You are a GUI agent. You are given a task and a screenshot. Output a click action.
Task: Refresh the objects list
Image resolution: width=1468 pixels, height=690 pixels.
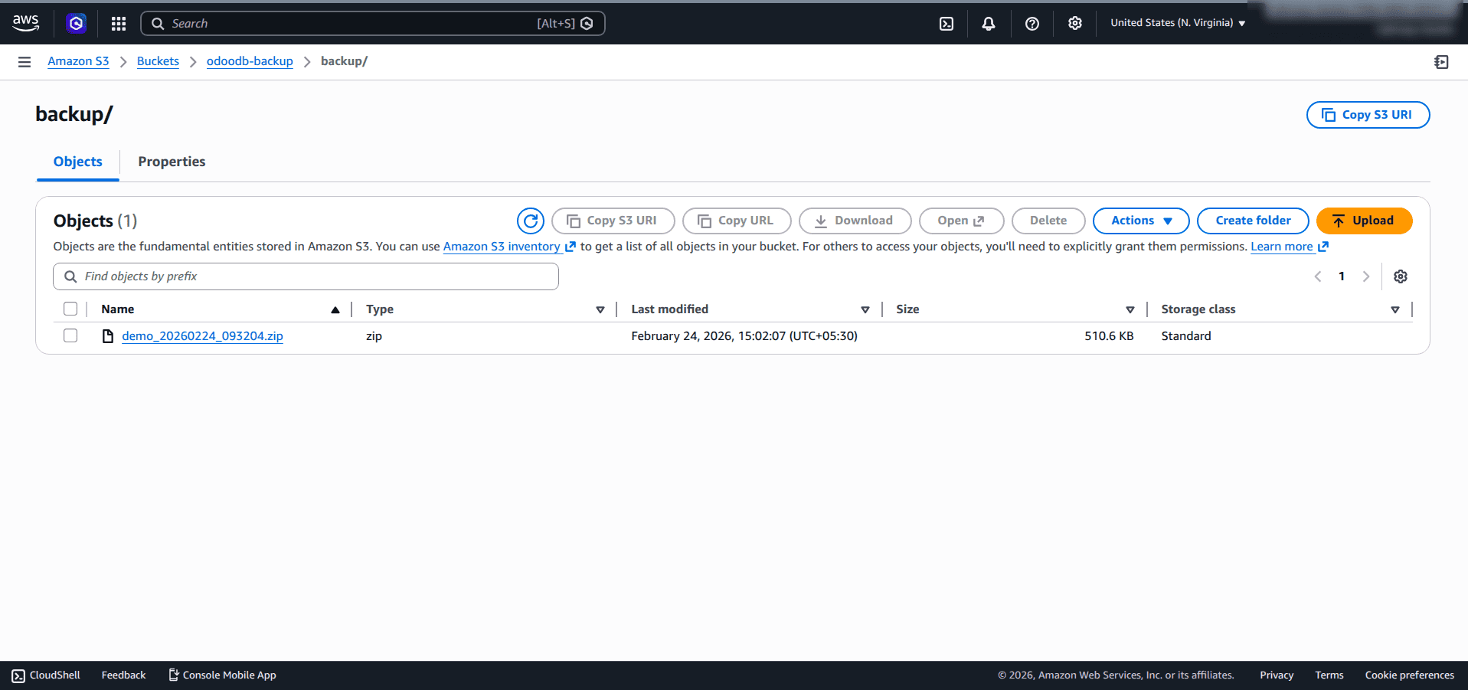(531, 221)
